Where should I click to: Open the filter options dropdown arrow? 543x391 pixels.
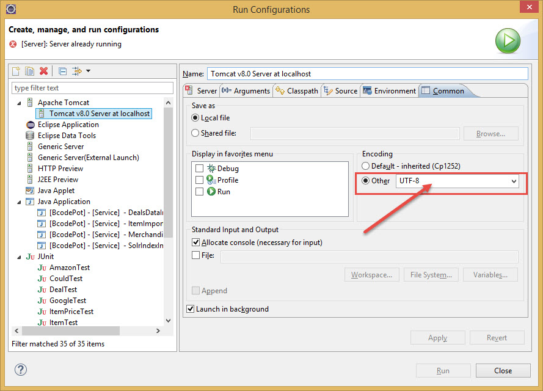click(x=89, y=71)
